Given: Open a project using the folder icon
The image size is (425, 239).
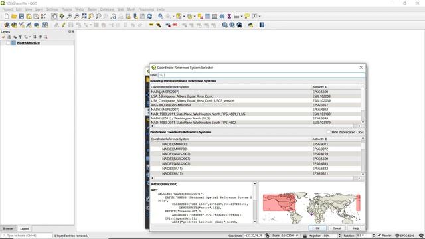Looking at the screenshot, I should point(14,16).
